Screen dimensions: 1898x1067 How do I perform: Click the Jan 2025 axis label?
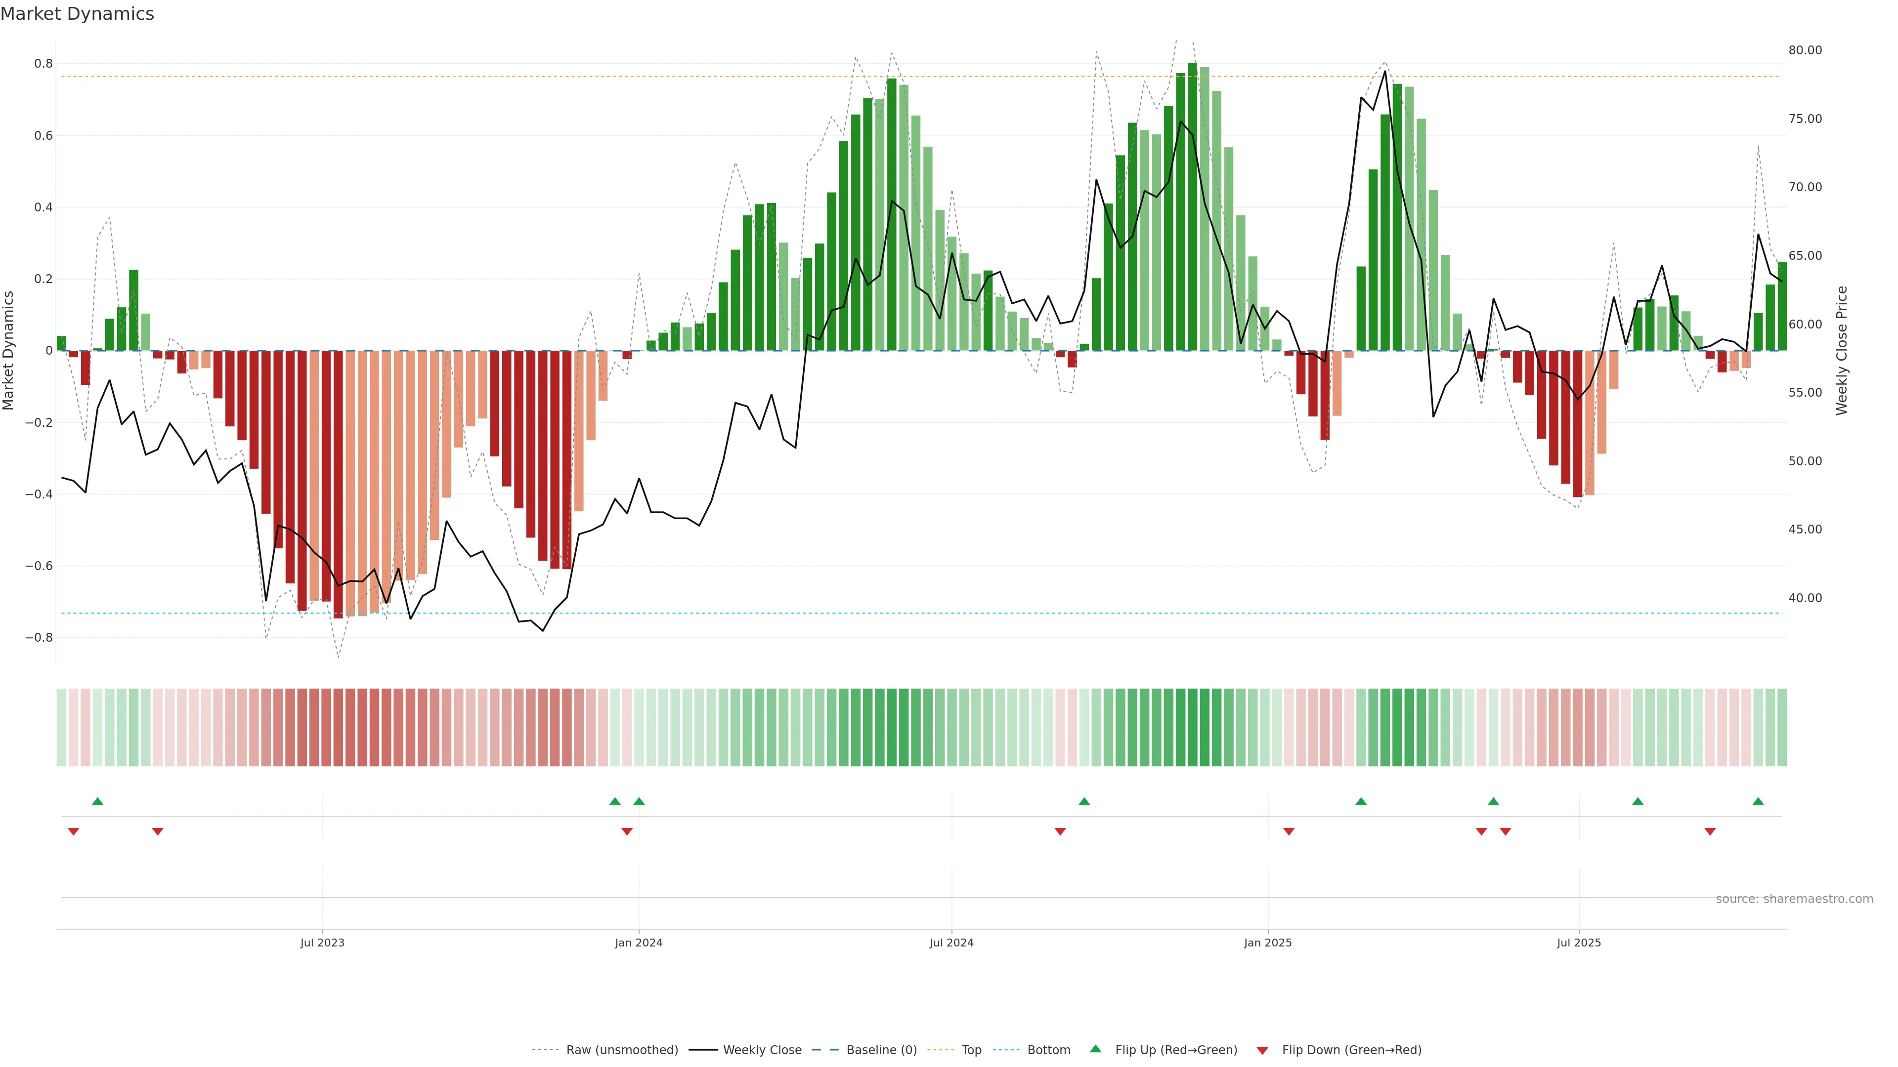pyautogui.click(x=1267, y=943)
